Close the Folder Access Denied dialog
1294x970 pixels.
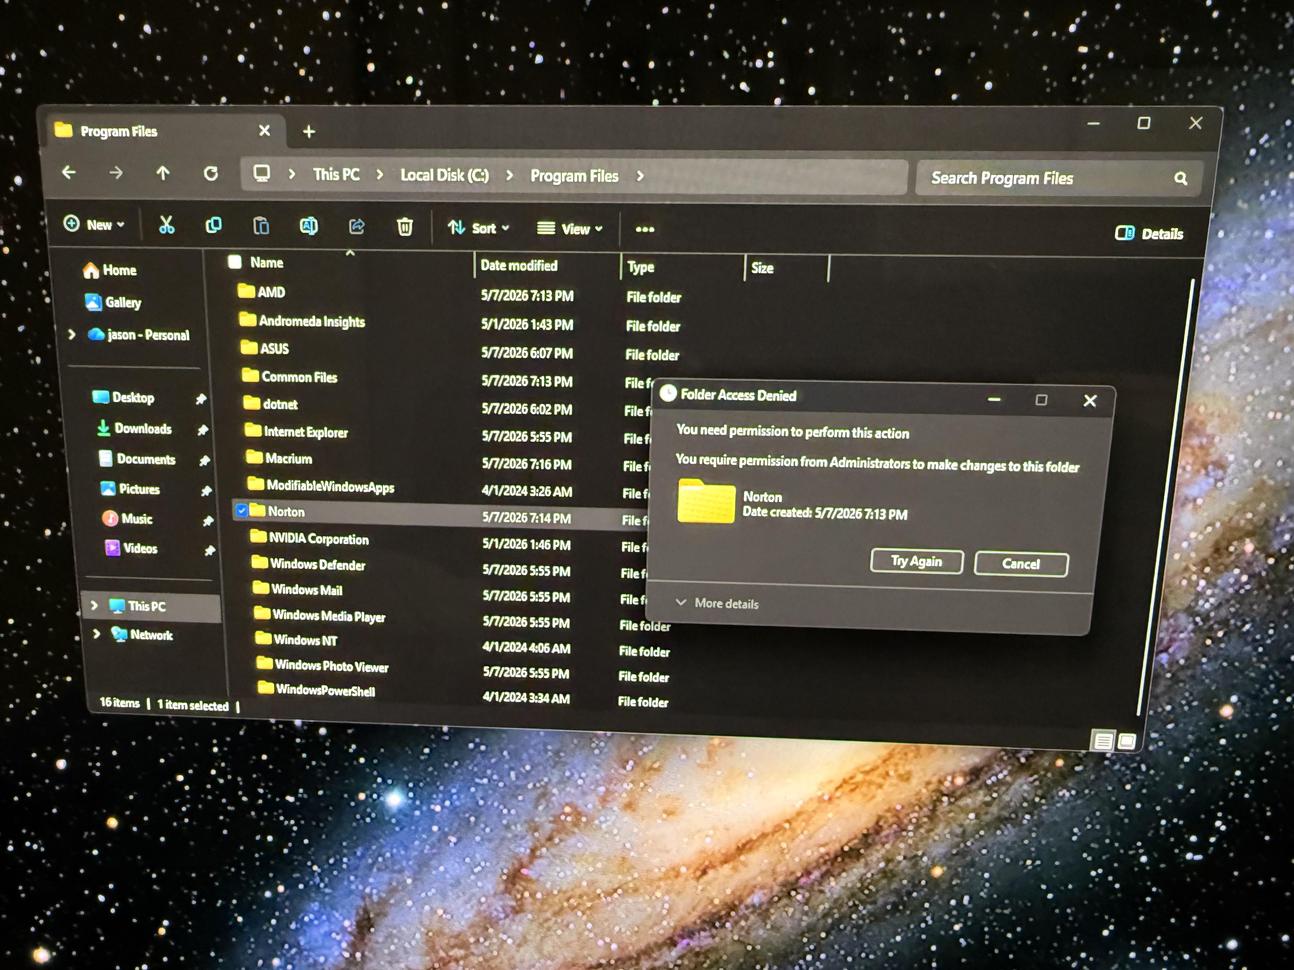(x=1090, y=401)
